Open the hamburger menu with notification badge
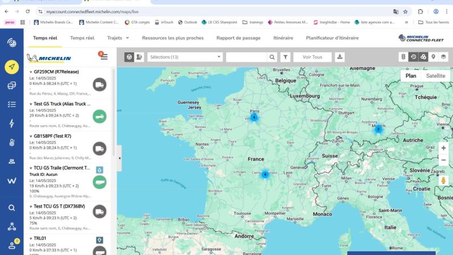 click(x=104, y=56)
